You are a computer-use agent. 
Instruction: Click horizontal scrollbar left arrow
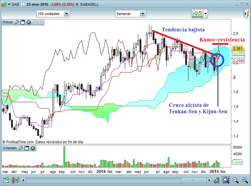(23, 180)
